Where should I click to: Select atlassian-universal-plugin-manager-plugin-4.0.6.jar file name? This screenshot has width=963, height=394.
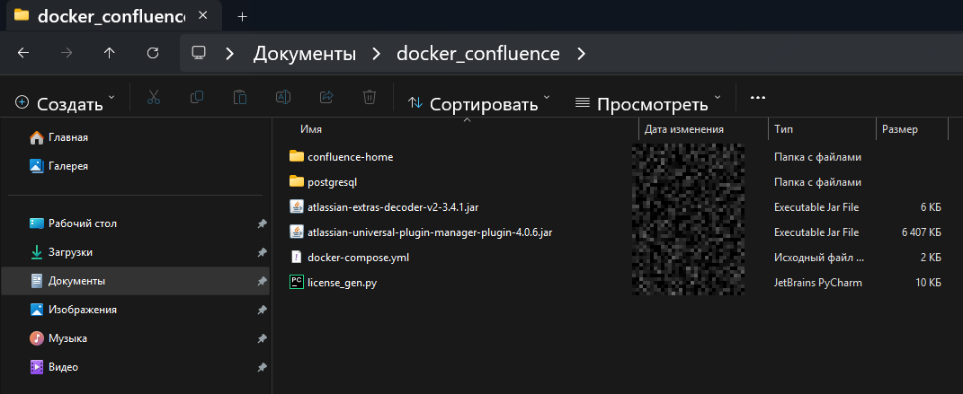click(430, 232)
